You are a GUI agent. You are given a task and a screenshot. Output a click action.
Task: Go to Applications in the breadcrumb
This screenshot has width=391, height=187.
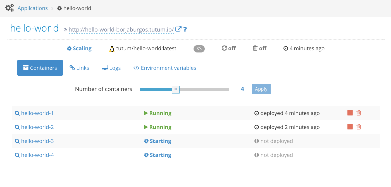click(x=32, y=8)
